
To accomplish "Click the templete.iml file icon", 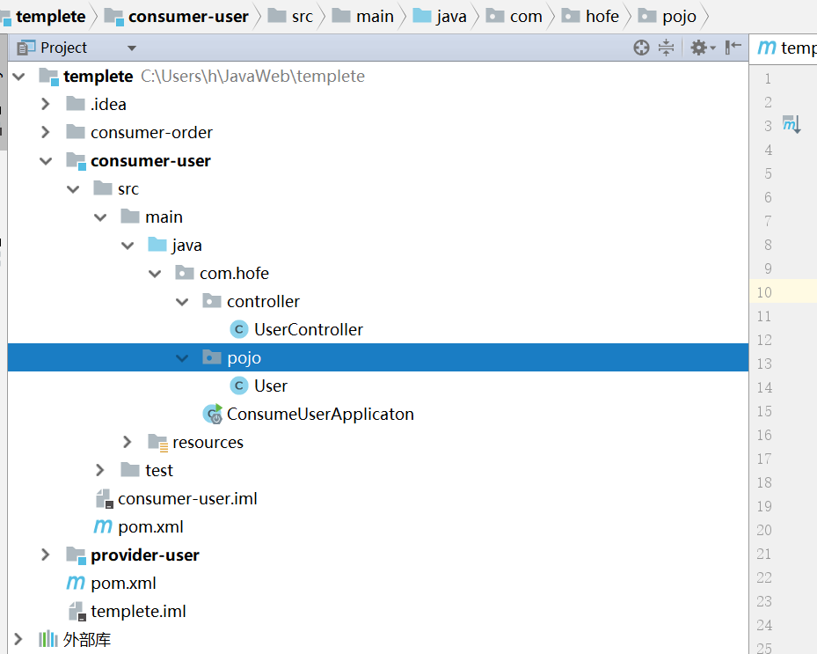I will [77, 611].
